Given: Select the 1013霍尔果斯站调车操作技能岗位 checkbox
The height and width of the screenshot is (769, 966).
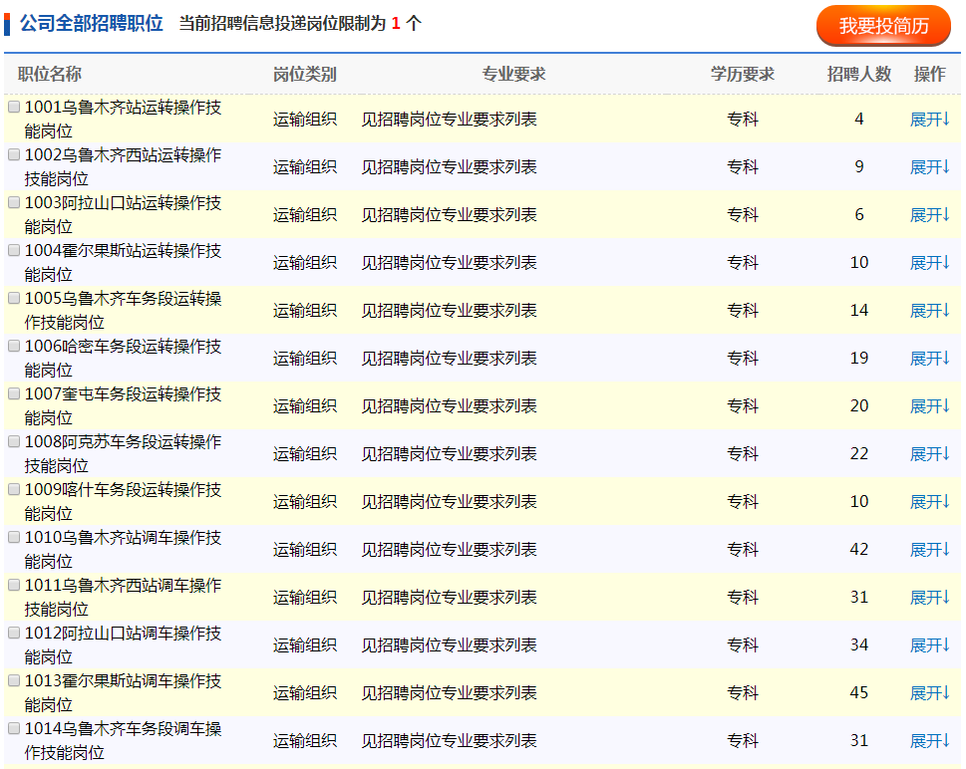Looking at the screenshot, I should pyautogui.click(x=14, y=680).
